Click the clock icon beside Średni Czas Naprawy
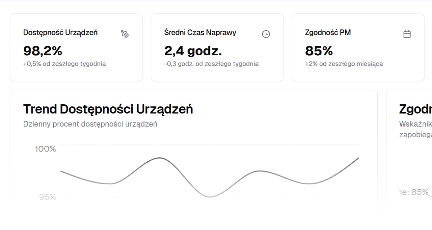 [x=266, y=34]
